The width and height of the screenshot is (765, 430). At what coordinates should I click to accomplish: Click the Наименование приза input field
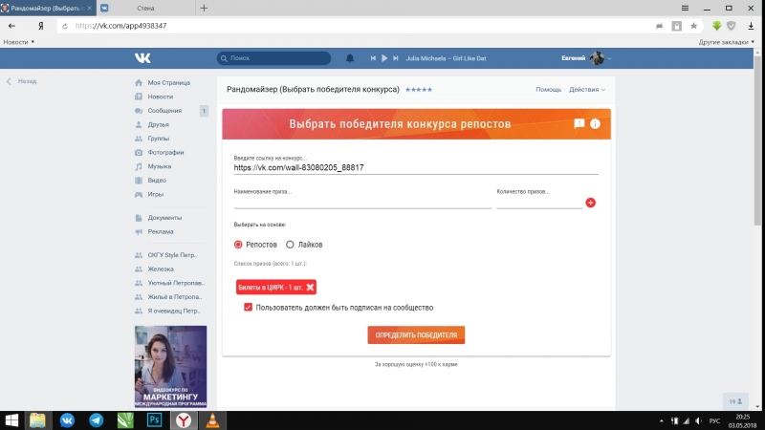point(362,203)
